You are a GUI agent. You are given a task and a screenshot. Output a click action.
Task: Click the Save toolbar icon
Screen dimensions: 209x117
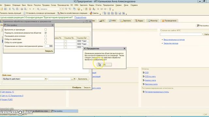(x=5, y=9)
